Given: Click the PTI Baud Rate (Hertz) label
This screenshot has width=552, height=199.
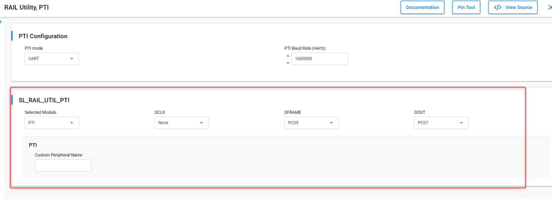Looking at the screenshot, I should pos(305,48).
